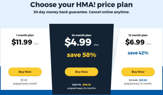The image size is (163, 95).
Task: Click the save 42% label
Action: tap(138, 53)
